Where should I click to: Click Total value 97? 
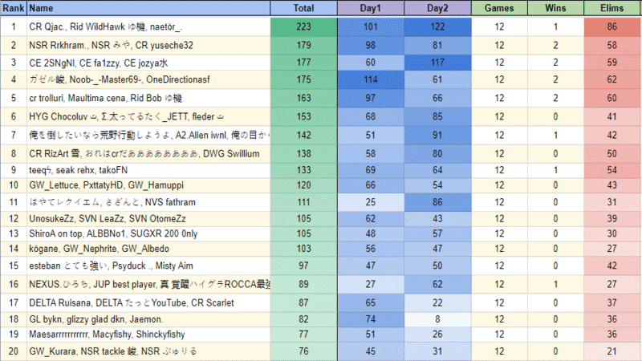coord(303,266)
